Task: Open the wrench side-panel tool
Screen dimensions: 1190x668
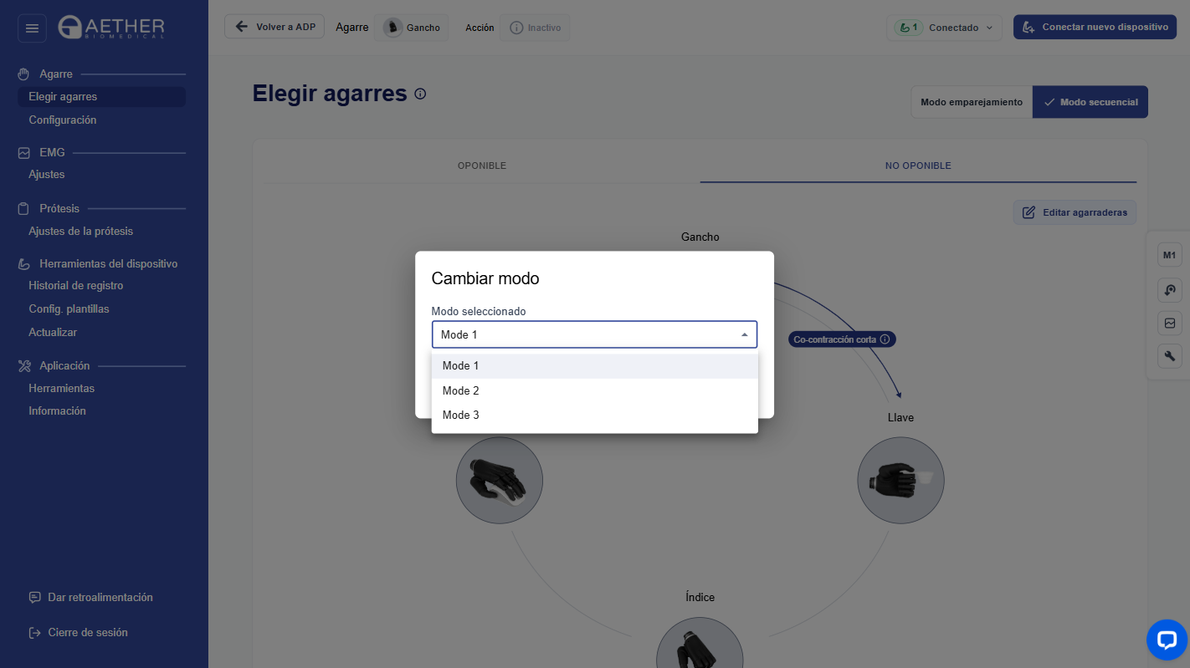Action: (x=1169, y=356)
